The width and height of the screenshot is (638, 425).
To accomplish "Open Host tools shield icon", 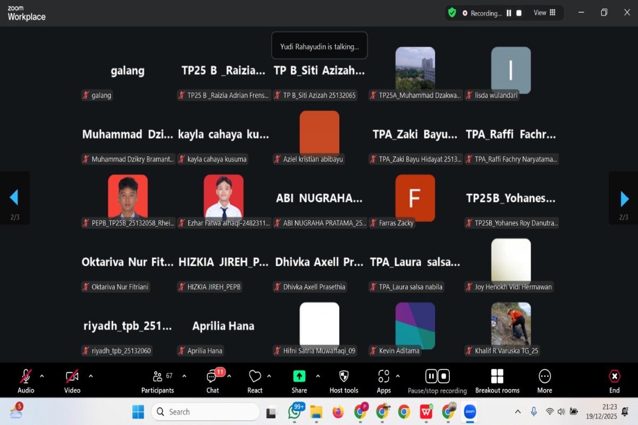I will pyautogui.click(x=344, y=376).
